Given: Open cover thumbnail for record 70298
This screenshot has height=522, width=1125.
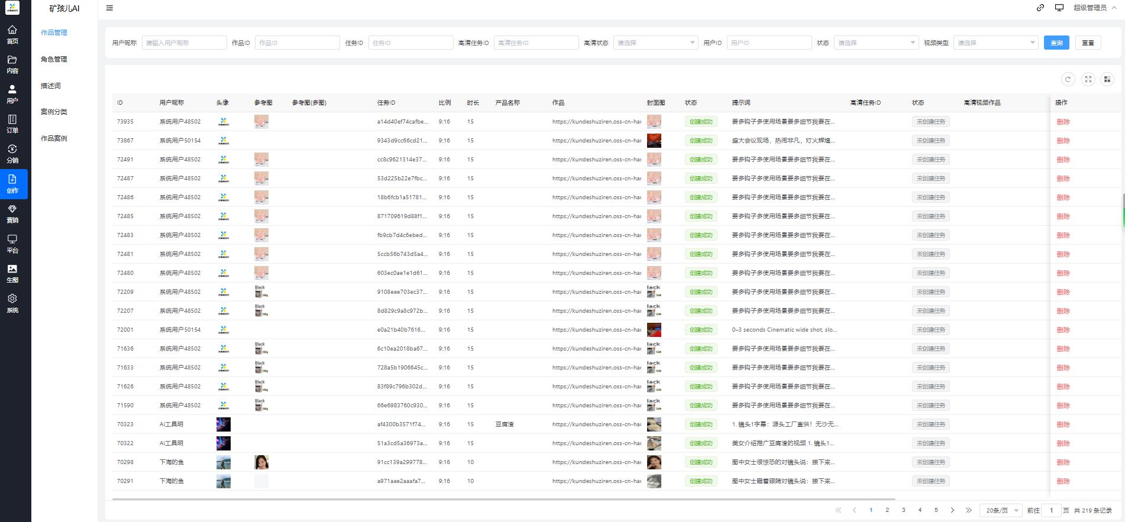Looking at the screenshot, I should coord(654,462).
